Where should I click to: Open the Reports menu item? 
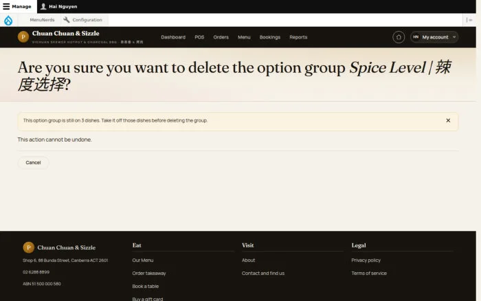click(298, 37)
